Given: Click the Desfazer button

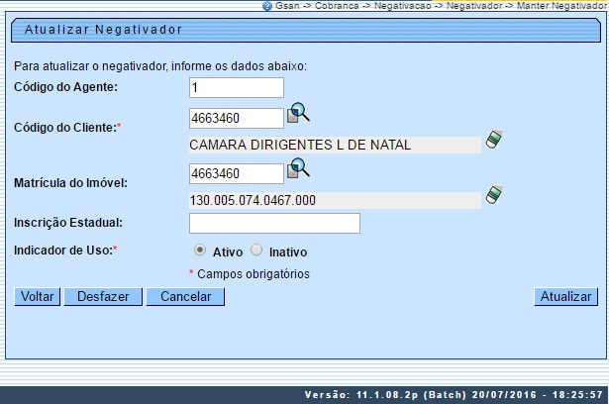Looking at the screenshot, I should point(103,297).
